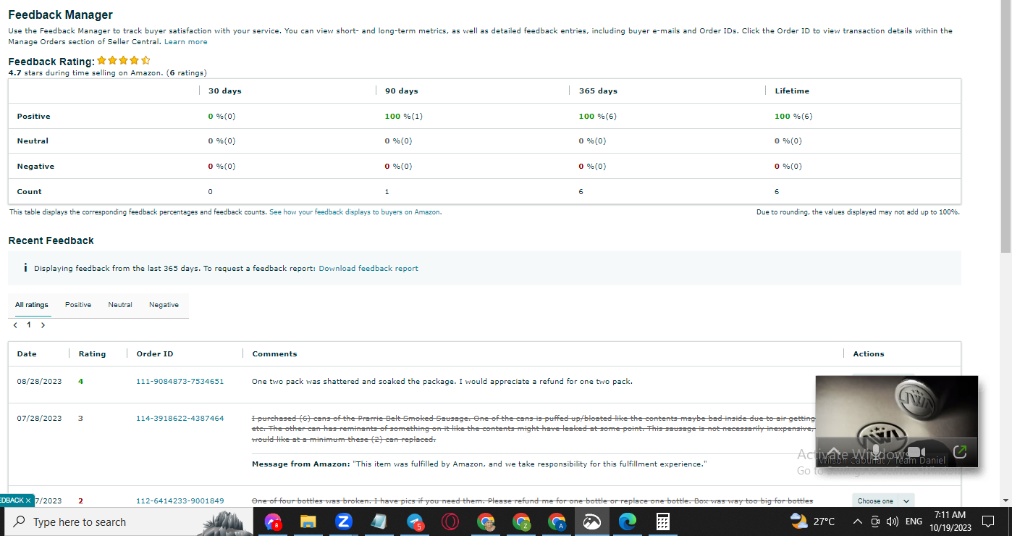Open Telegram from the taskbar
The image size is (1012, 536).
pyautogui.click(x=415, y=522)
